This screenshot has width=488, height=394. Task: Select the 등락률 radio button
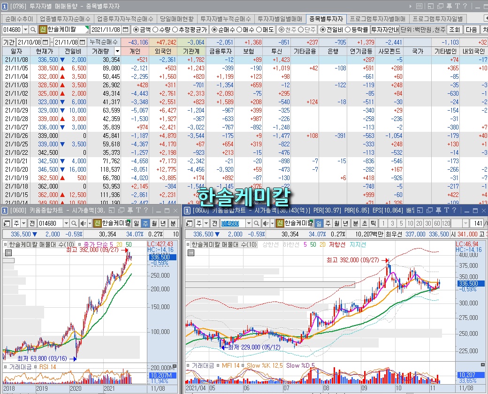click(x=348, y=30)
